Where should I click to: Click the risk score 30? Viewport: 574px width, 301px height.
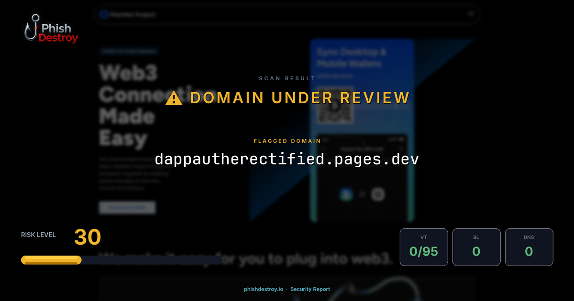88,236
